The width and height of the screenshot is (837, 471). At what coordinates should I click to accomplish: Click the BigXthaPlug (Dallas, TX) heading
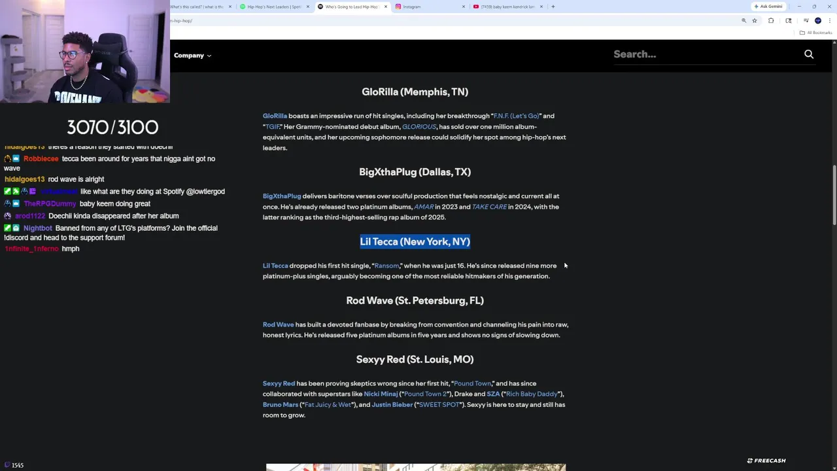coord(415,172)
